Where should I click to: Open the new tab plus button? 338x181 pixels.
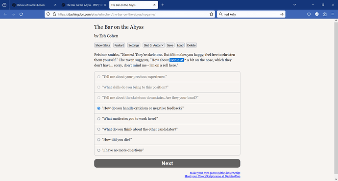click(x=163, y=5)
